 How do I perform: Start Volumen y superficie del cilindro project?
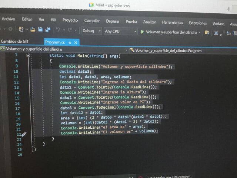[x=169, y=32]
